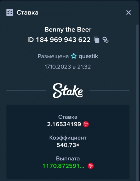This screenshot has width=140, height=181.
Task: Click the truncated payout amount 1170.872591…
Action: [x=63, y=166]
